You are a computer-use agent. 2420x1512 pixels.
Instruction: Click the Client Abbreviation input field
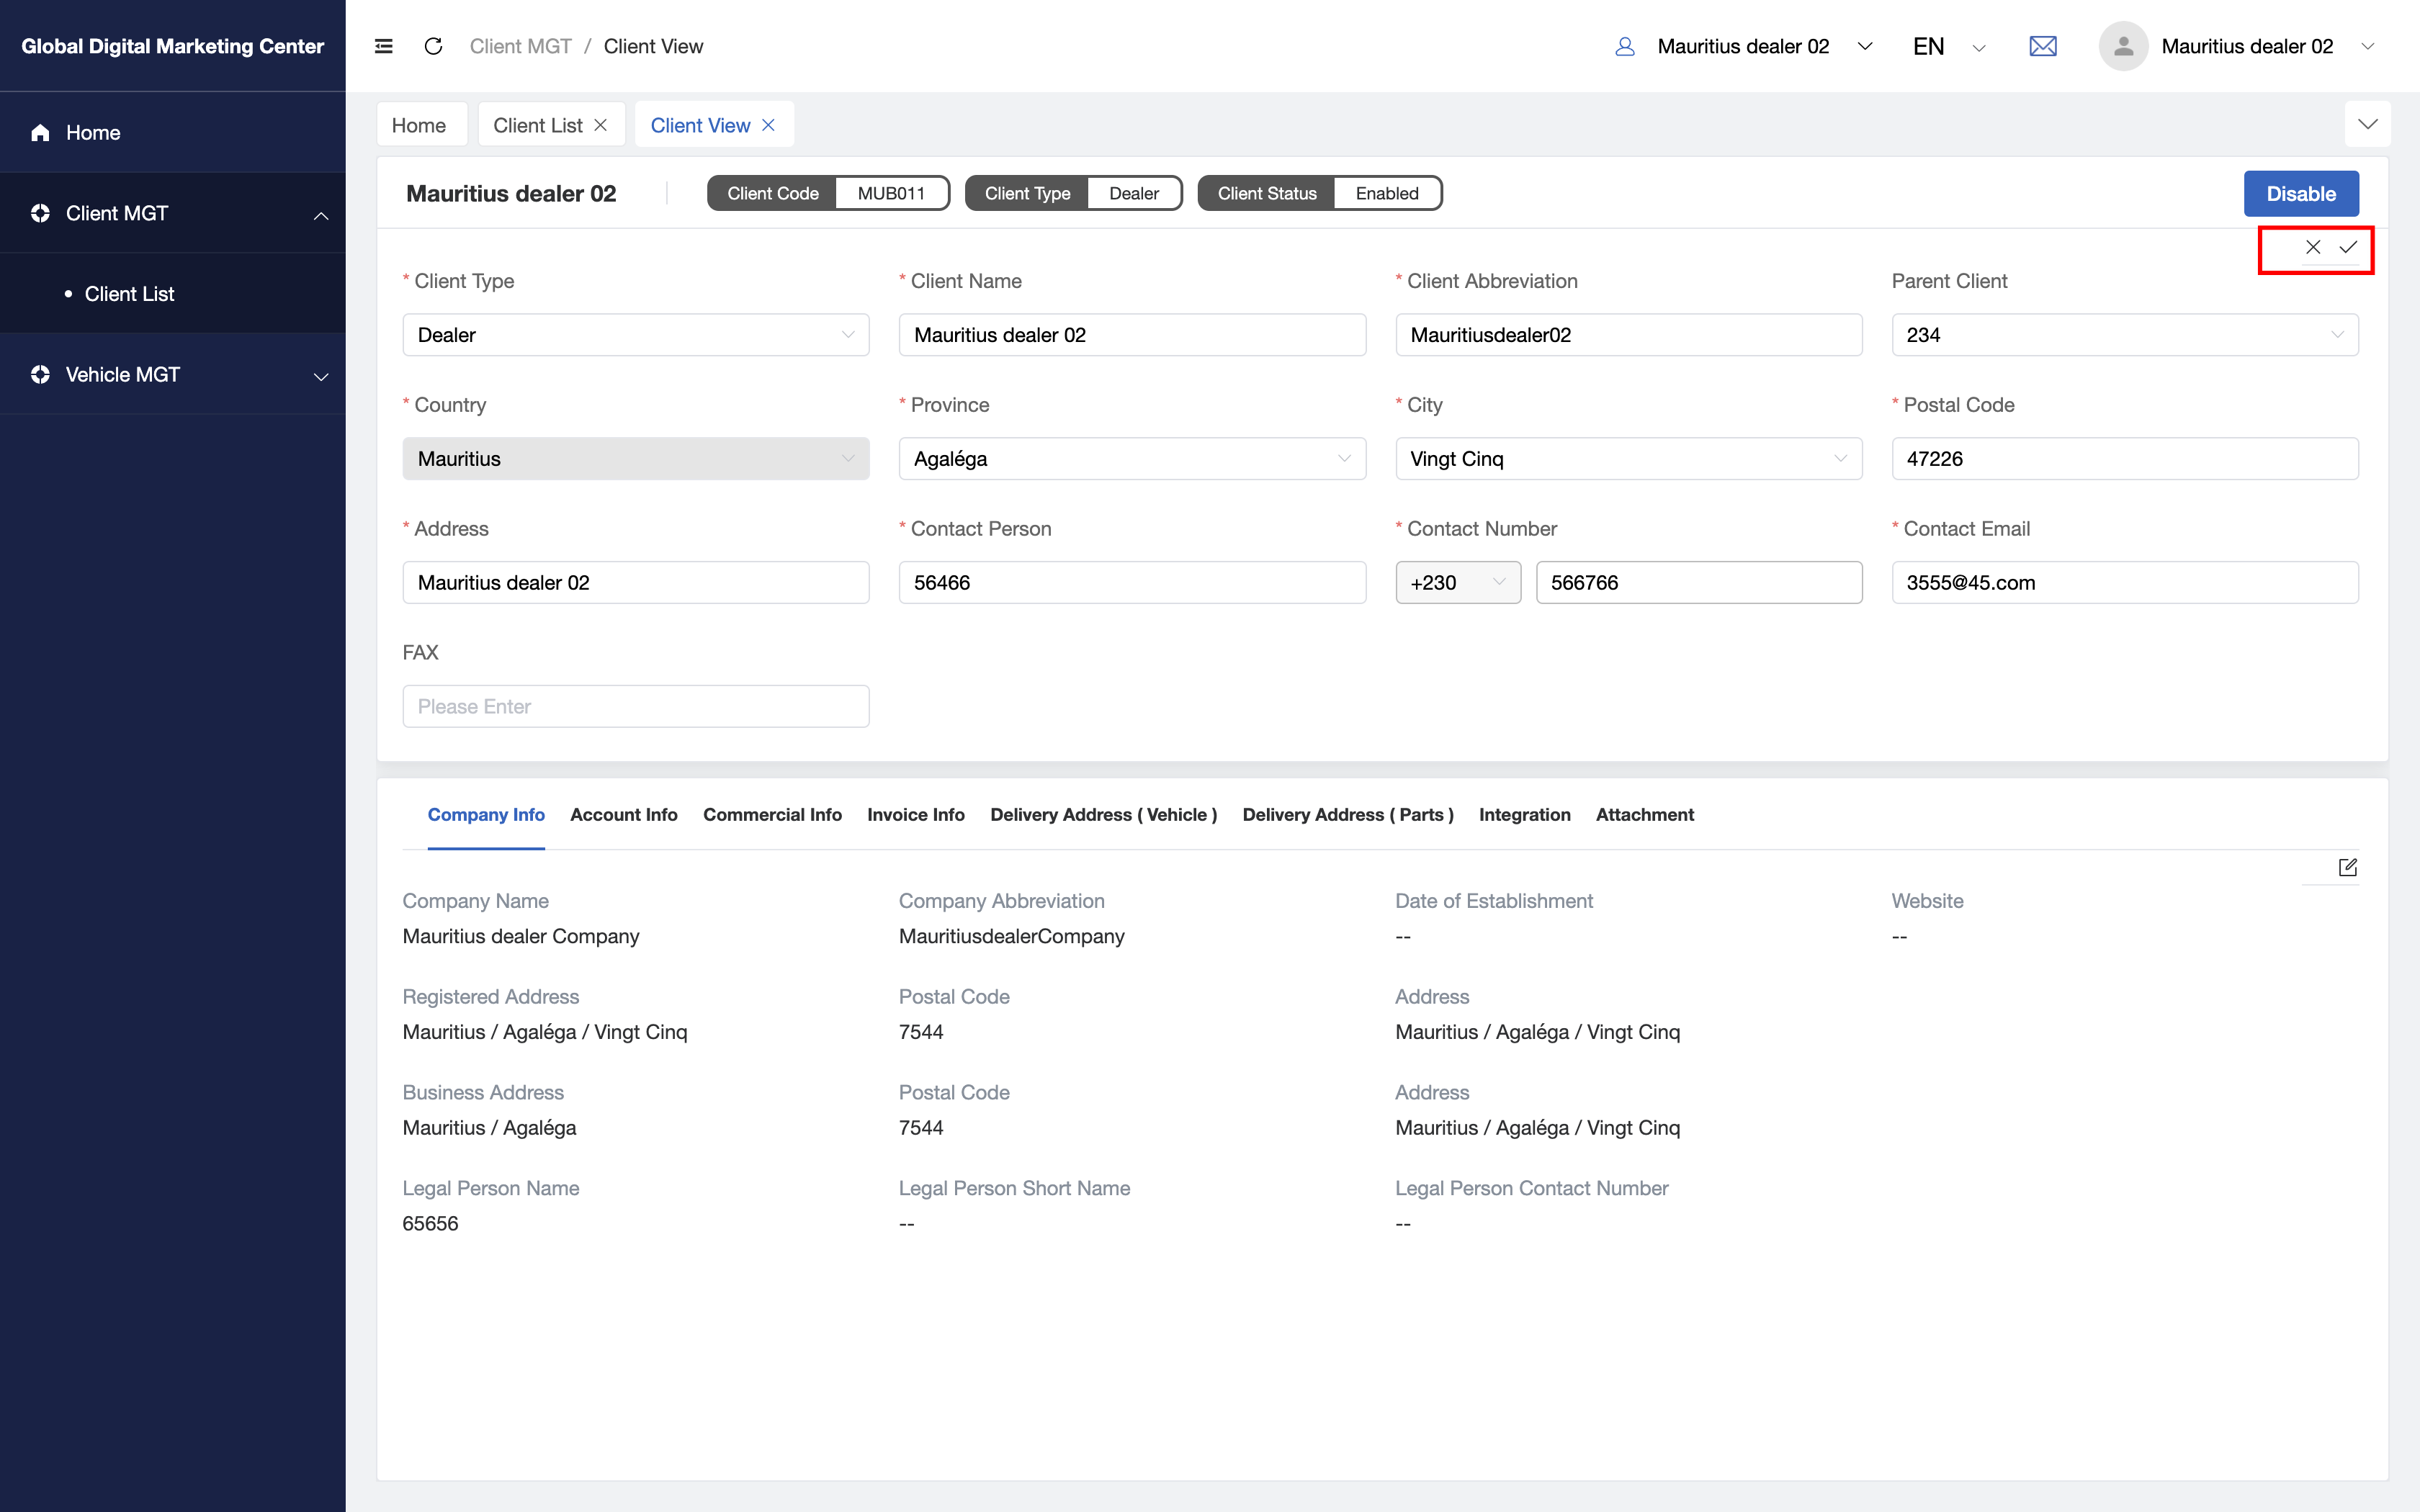pyautogui.click(x=1628, y=335)
